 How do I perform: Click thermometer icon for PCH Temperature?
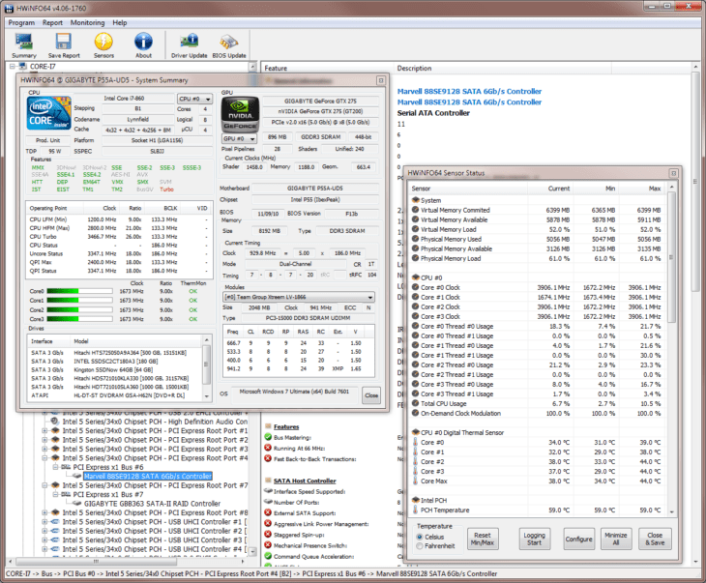click(415, 510)
